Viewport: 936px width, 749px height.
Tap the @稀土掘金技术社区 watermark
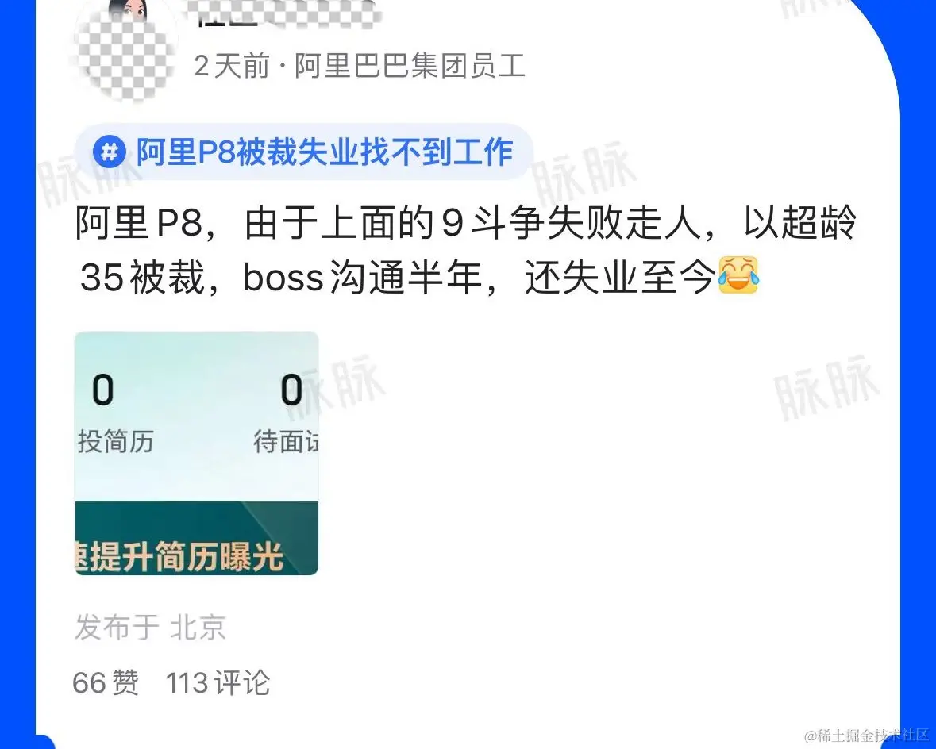pos(867,735)
